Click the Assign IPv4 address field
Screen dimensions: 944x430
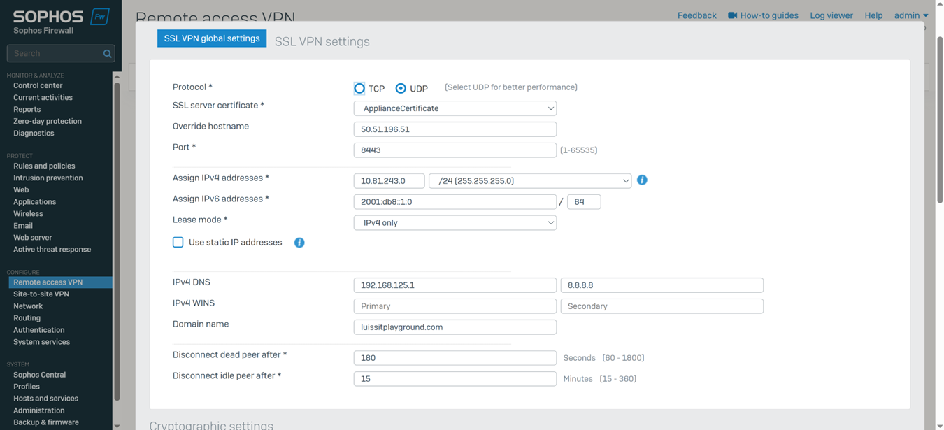pos(389,181)
